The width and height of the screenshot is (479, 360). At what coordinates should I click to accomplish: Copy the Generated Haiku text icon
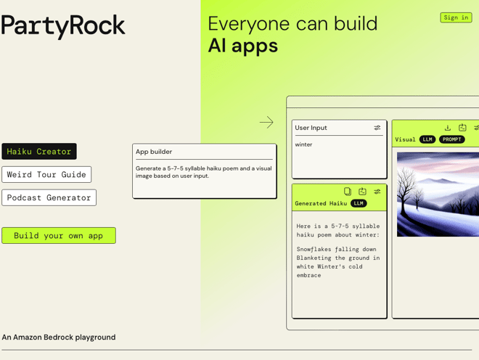[x=348, y=192]
